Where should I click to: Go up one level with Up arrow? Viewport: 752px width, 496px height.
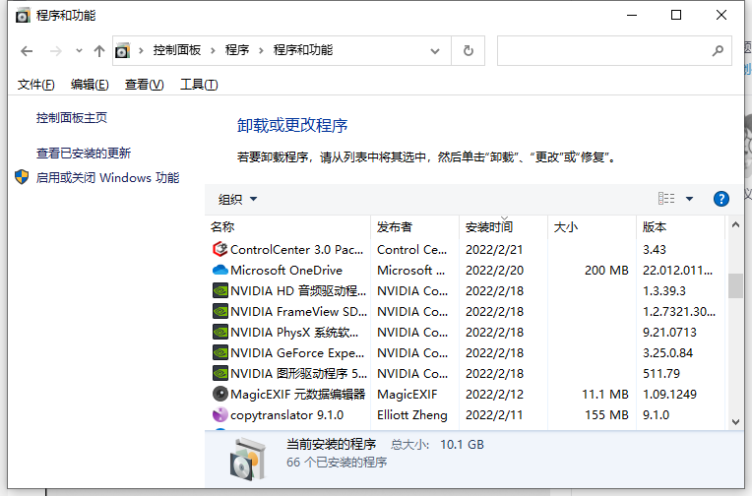tap(99, 51)
